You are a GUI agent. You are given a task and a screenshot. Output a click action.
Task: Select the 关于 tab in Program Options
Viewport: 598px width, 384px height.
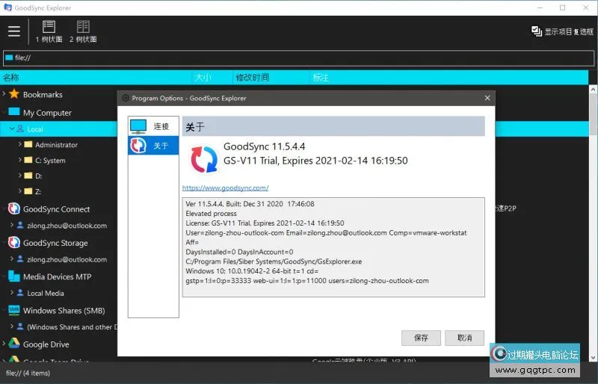click(154, 146)
